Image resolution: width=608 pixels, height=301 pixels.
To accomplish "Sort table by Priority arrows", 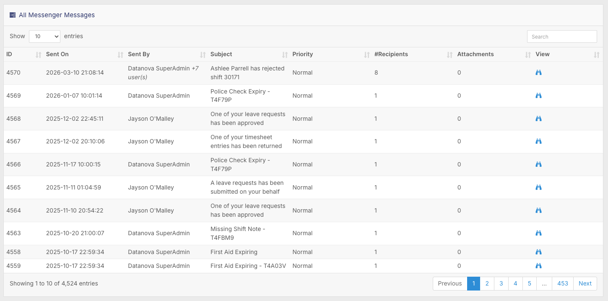I will pos(367,54).
